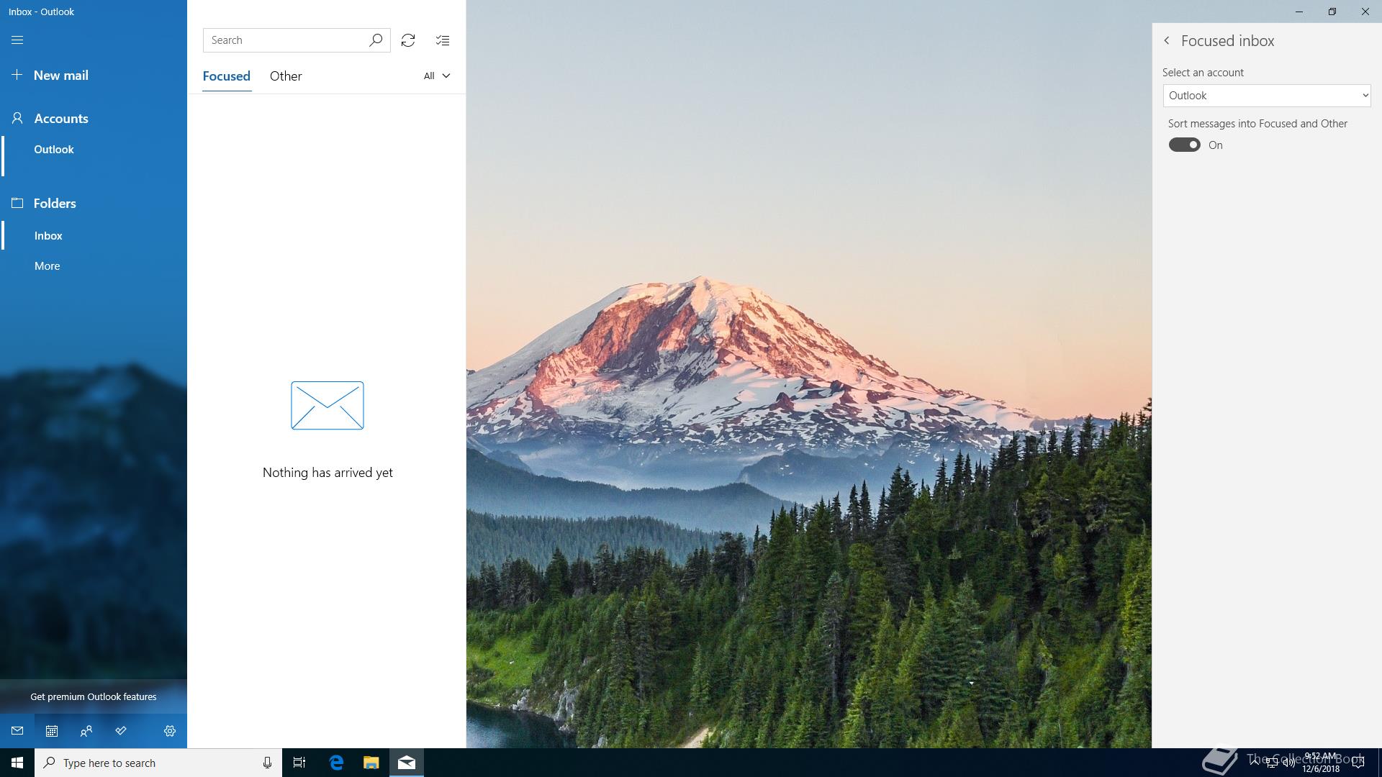Screen dimensions: 1382x777
Task: Go back from Focused inbox panel
Action: pyautogui.click(x=1167, y=41)
